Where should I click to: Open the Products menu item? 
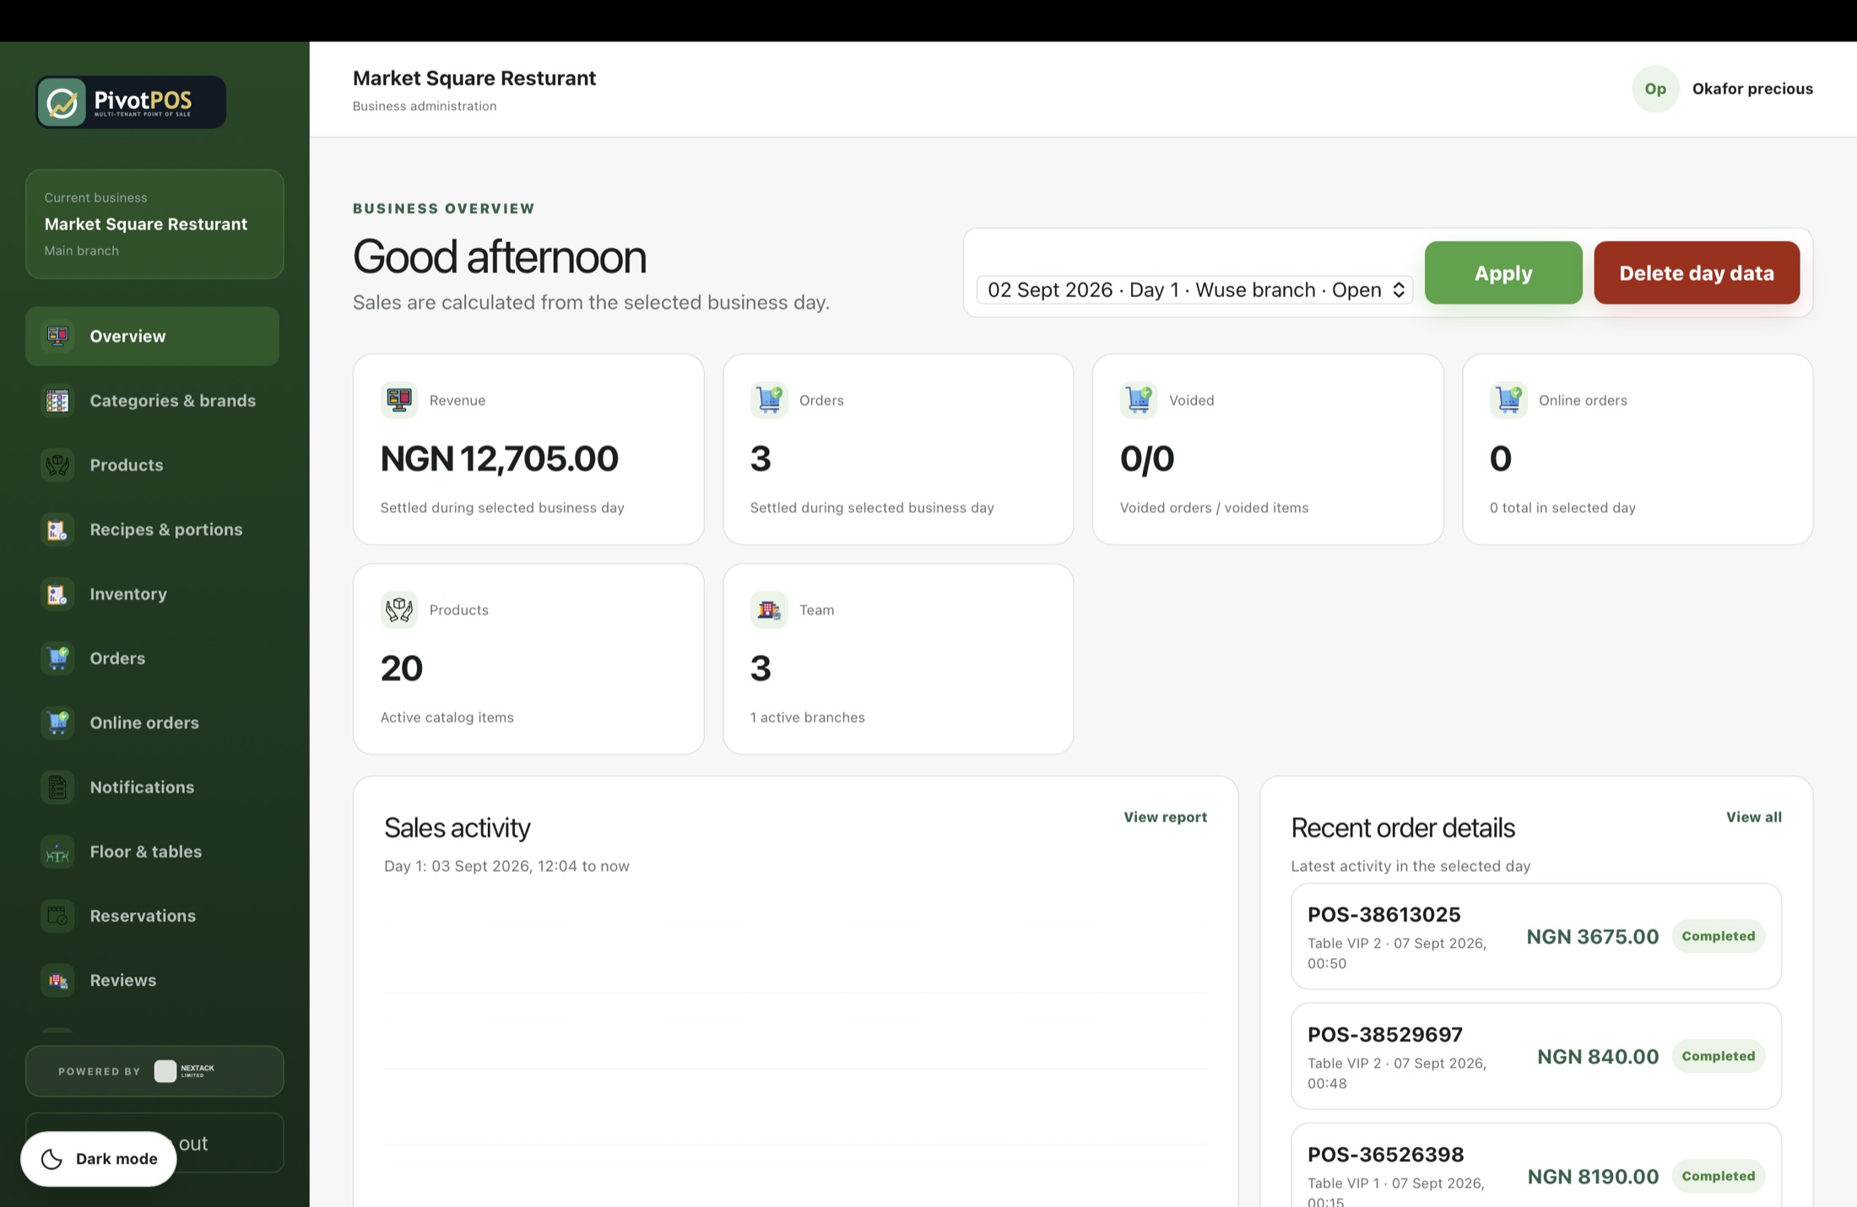pyautogui.click(x=152, y=465)
